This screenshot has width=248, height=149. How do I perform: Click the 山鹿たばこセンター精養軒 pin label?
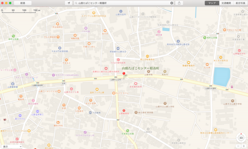tap(141, 68)
